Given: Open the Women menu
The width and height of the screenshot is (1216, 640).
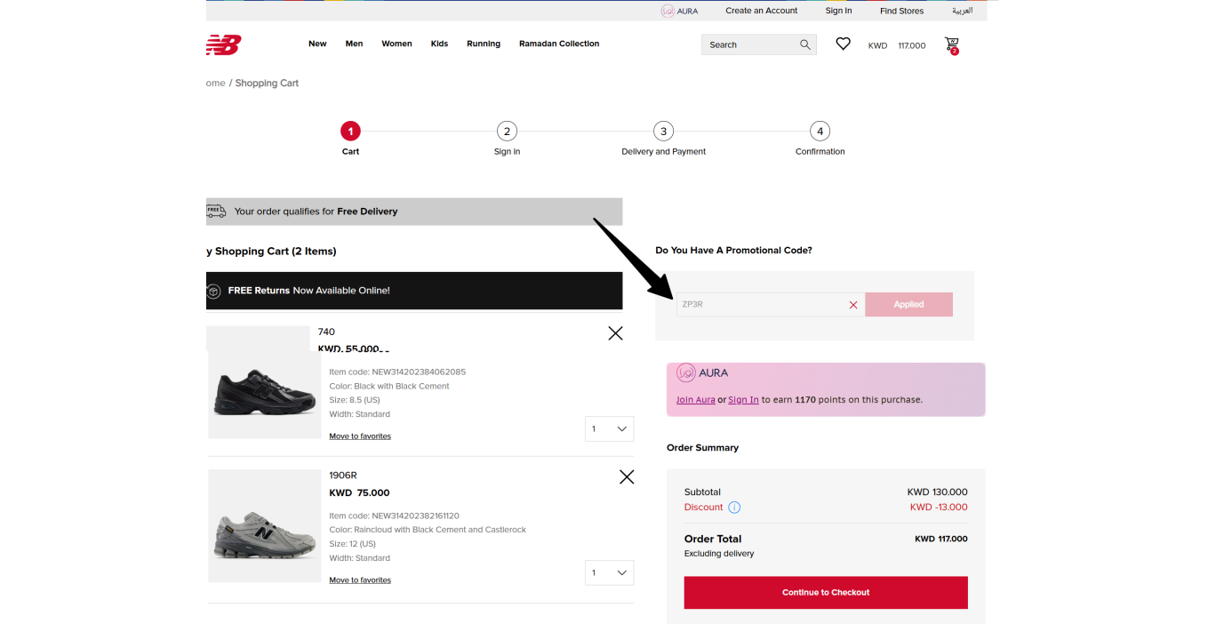Looking at the screenshot, I should [x=396, y=44].
